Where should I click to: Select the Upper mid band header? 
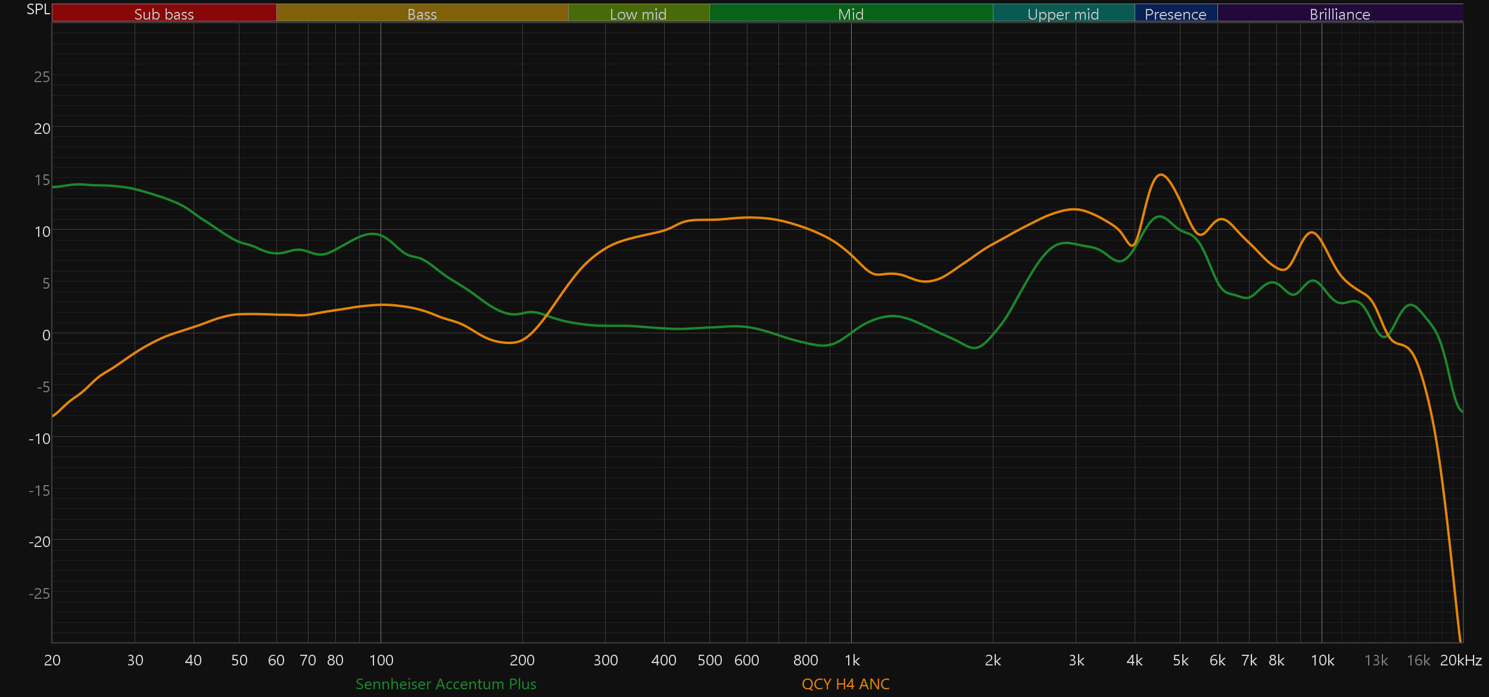pyautogui.click(x=1063, y=14)
